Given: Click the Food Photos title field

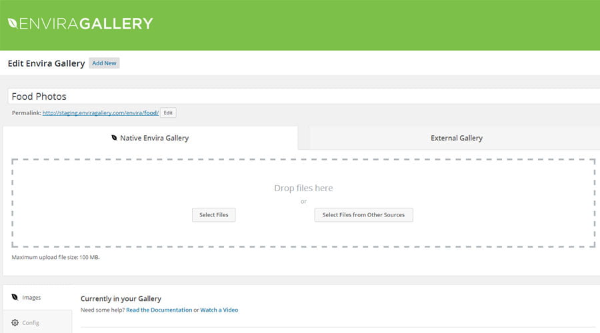Looking at the screenshot, I should click(x=304, y=97).
